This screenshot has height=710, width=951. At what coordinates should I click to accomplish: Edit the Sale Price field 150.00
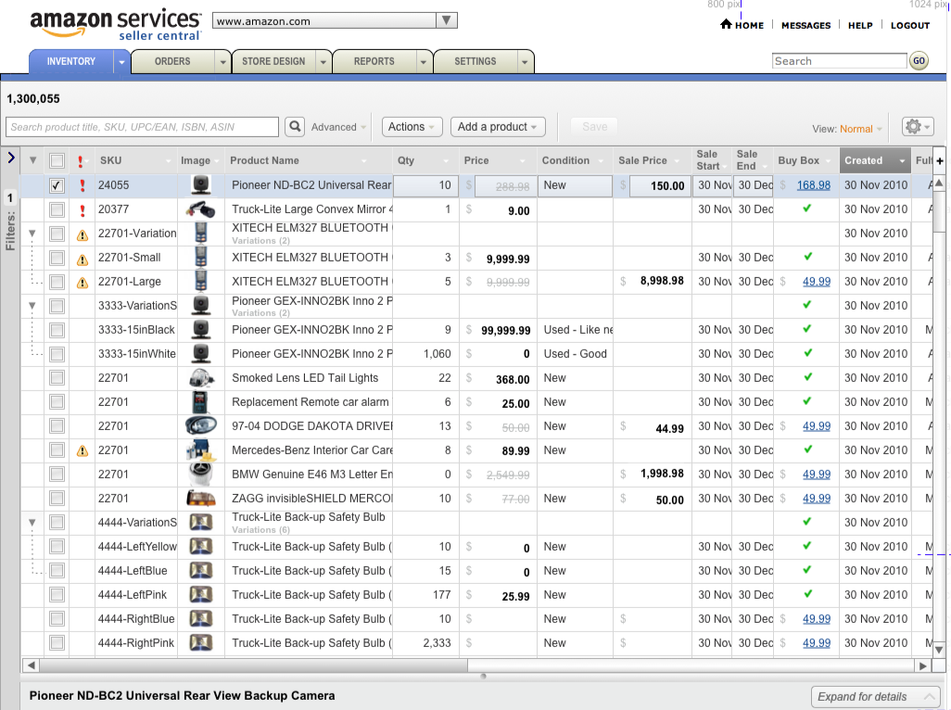(x=660, y=185)
